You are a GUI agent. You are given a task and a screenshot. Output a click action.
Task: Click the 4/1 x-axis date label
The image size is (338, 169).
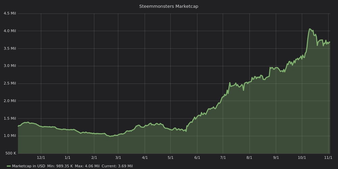click(x=145, y=158)
